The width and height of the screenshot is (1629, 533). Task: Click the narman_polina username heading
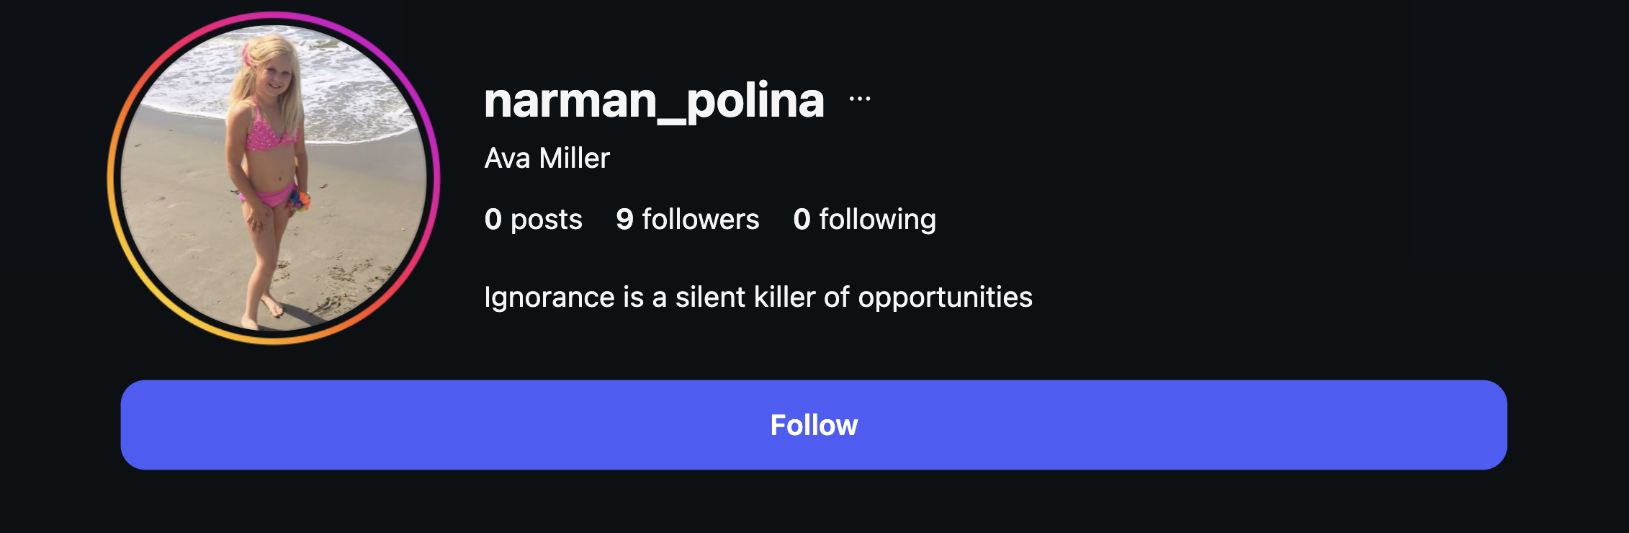pyautogui.click(x=654, y=101)
